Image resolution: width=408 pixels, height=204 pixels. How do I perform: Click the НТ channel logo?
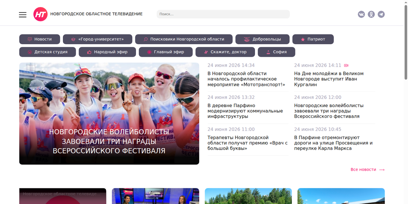40,14
